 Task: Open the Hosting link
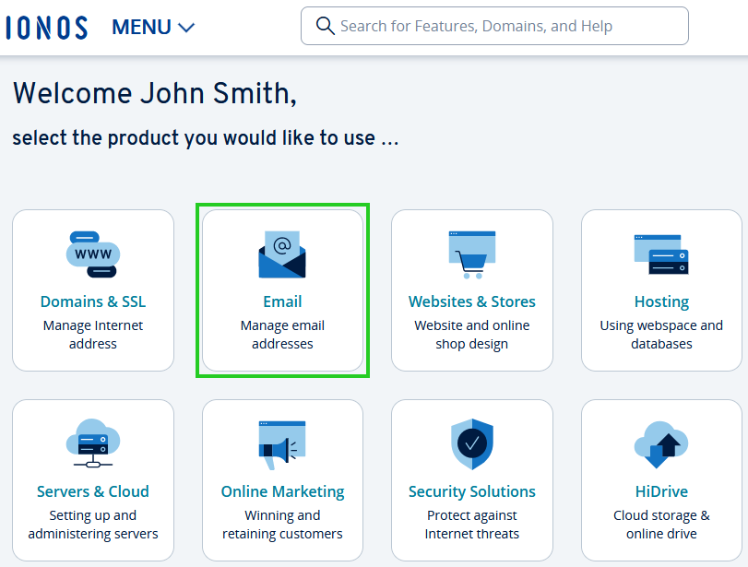(x=661, y=301)
